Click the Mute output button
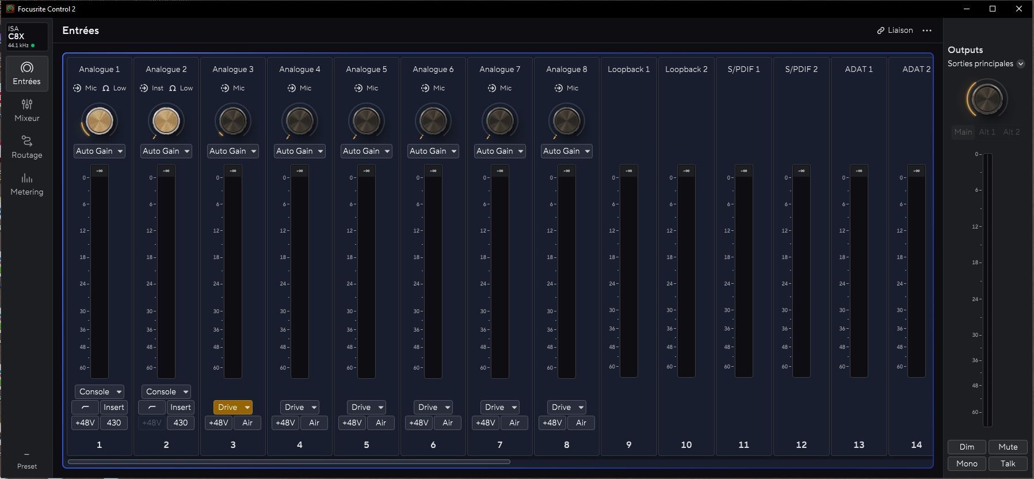This screenshot has height=479, width=1034. 1008,447
